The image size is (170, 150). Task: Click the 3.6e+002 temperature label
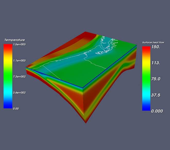click(19, 93)
